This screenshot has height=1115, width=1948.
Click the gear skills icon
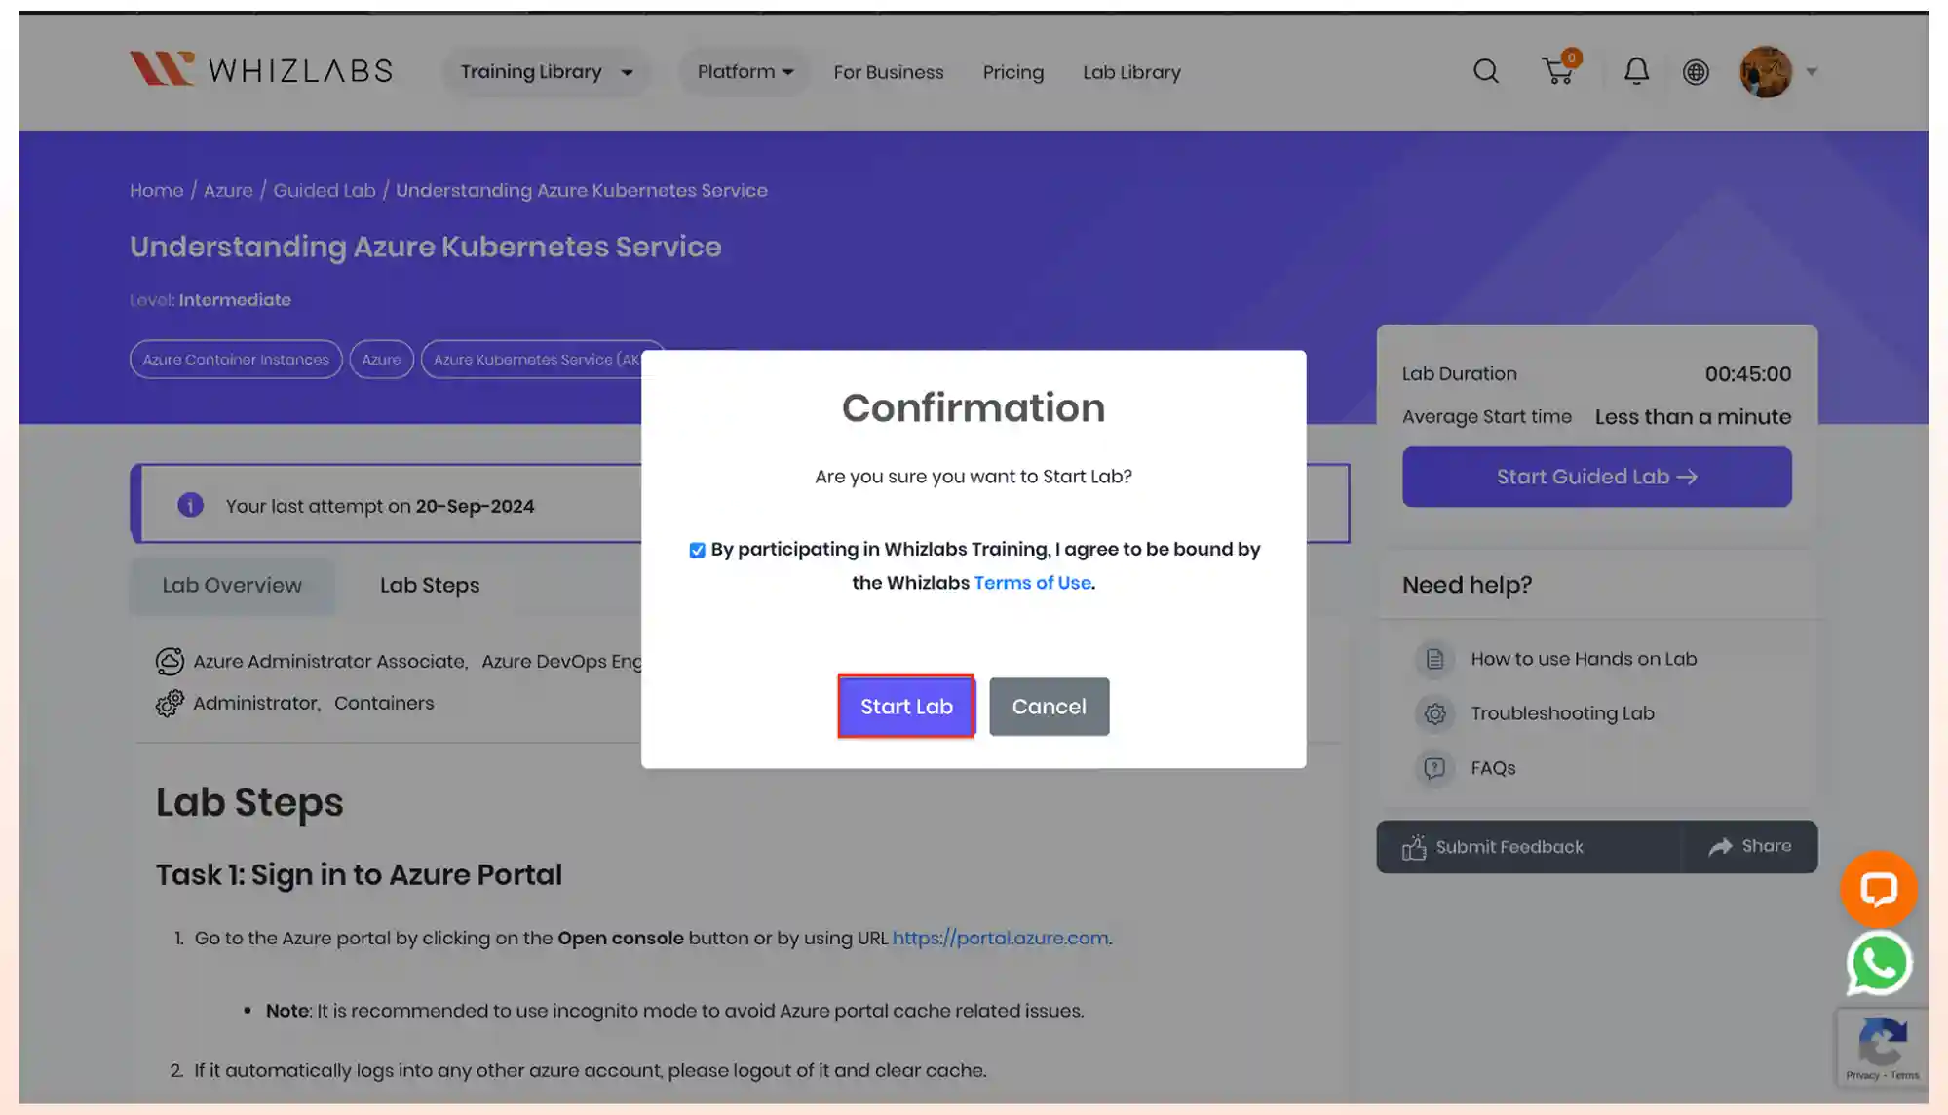pos(170,703)
